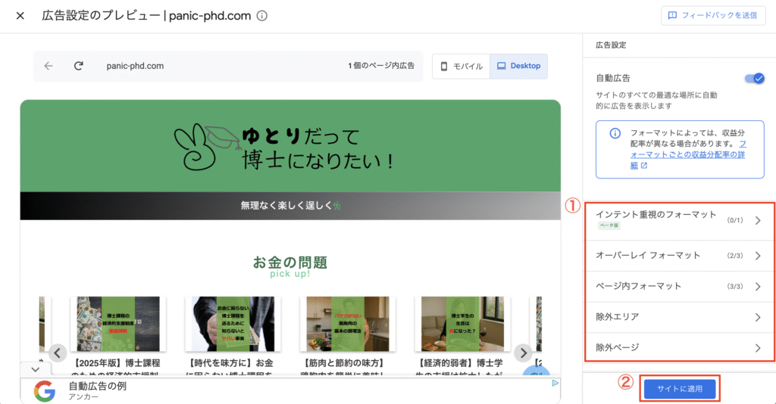776x404 pixels.
Task: Click the carousel next arrow
Action: click(523, 353)
